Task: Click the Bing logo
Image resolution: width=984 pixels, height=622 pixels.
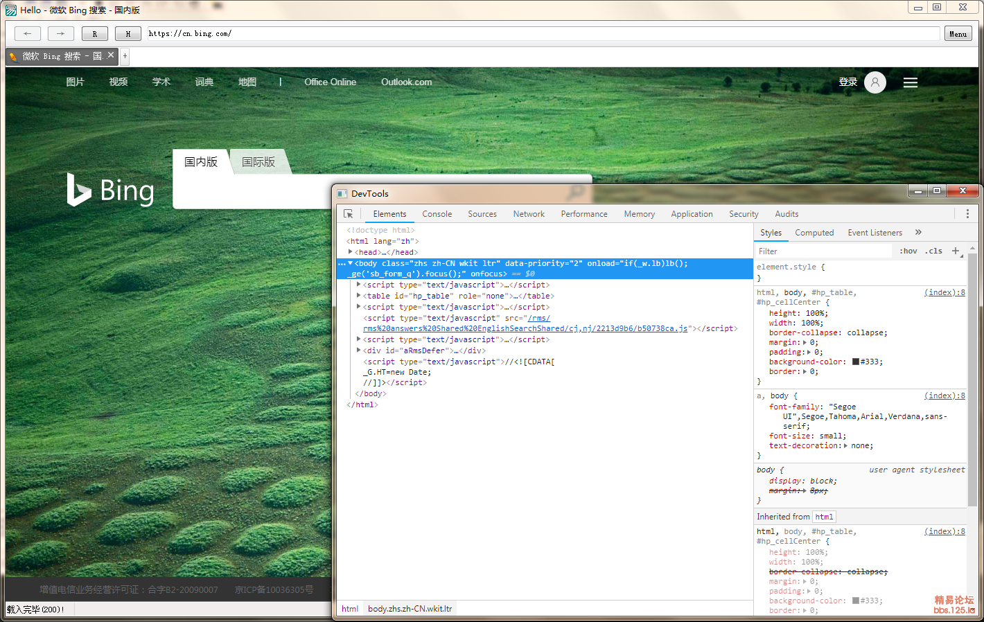Action: 111,190
